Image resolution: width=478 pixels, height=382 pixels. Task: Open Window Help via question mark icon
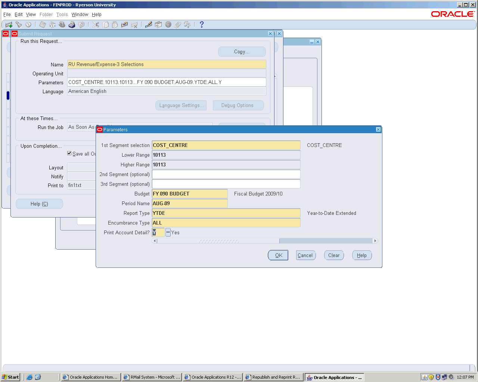click(x=202, y=25)
